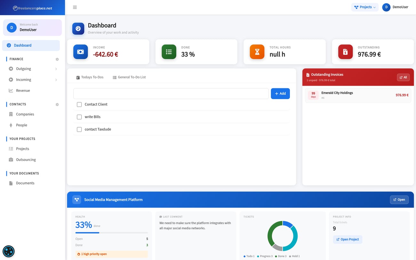
Task: Click the People person icon
Action: tap(11, 125)
